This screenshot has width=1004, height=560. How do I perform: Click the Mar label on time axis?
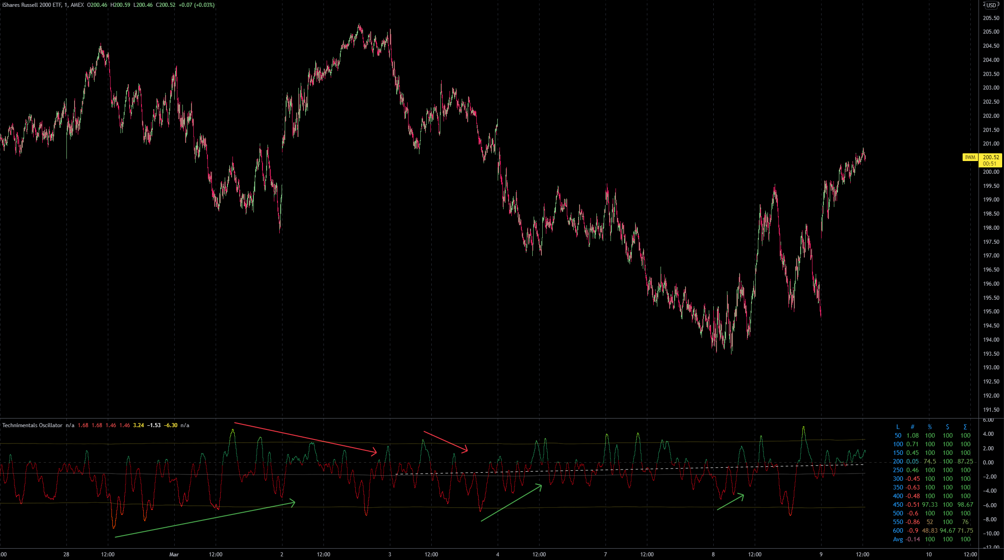tap(174, 555)
